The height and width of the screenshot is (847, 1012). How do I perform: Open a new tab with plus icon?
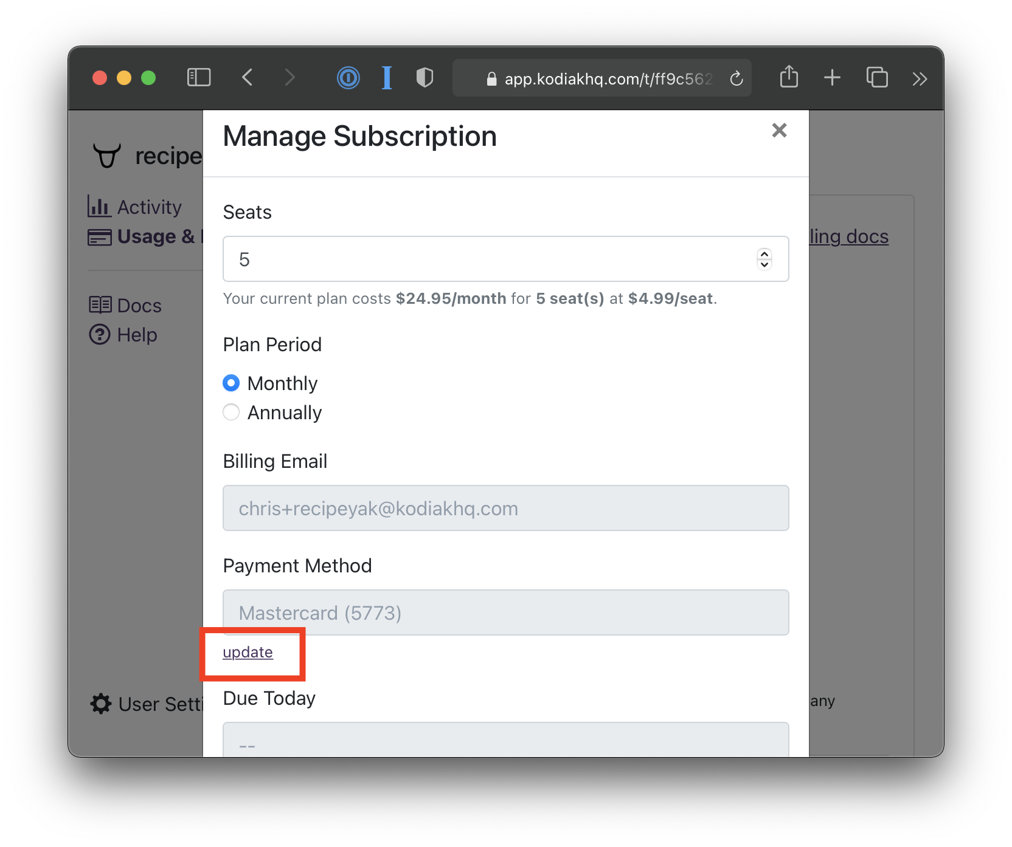pyautogui.click(x=832, y=78)
